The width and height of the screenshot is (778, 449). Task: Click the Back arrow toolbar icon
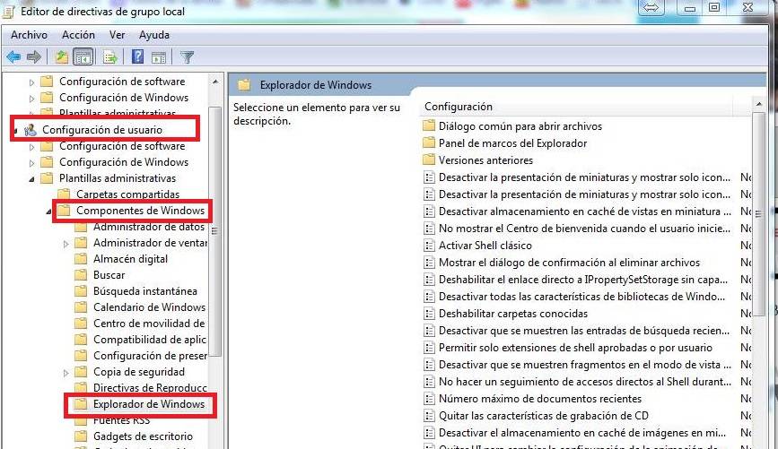click(13, 57)
